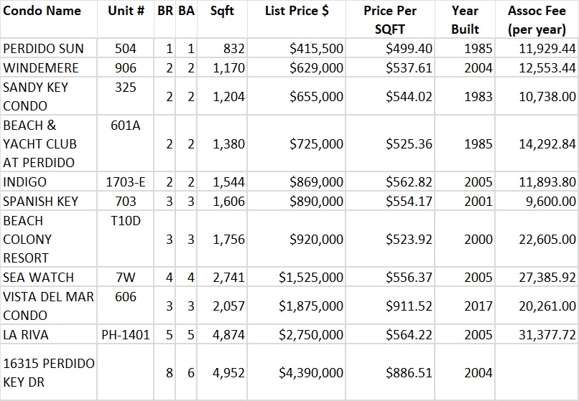Click the SEA WATCH $1,525,000 price
This screenshot has height=401, width=579.
point(310,277)
